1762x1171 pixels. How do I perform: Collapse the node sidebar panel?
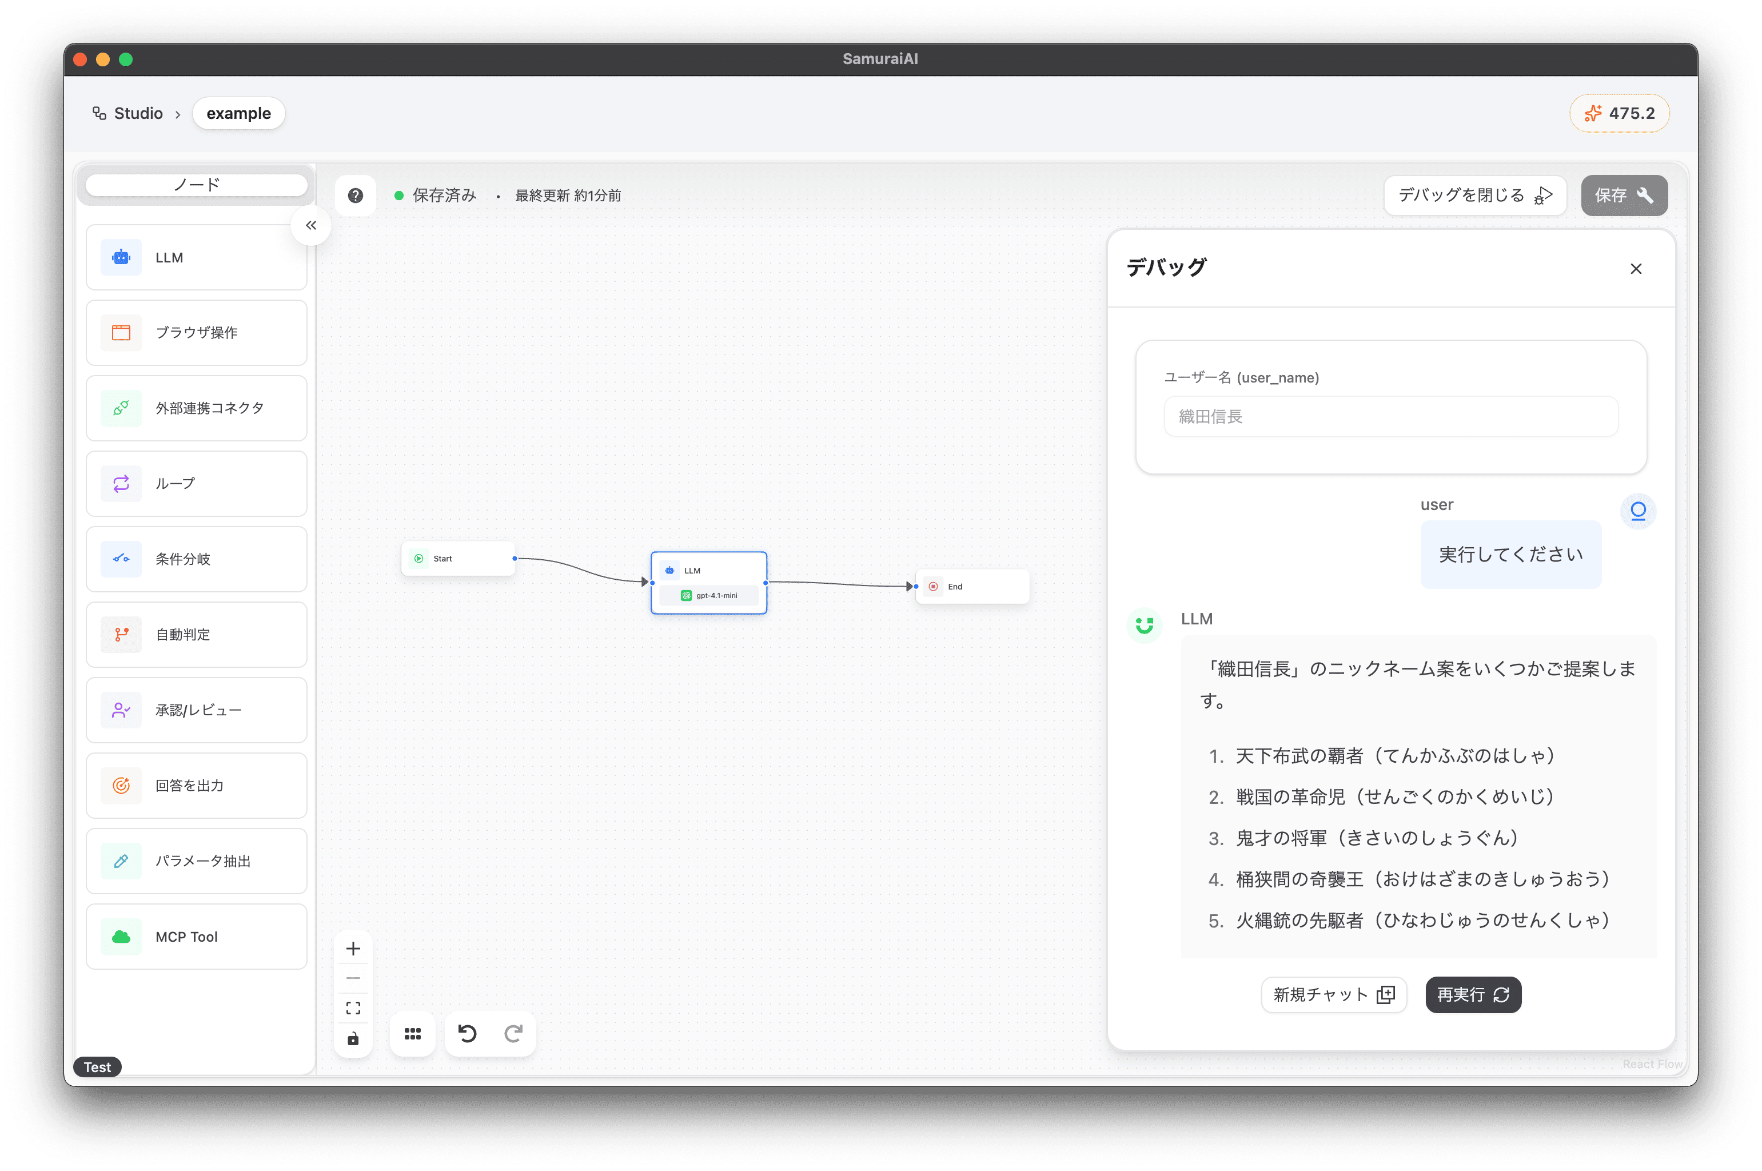[310, 225]
